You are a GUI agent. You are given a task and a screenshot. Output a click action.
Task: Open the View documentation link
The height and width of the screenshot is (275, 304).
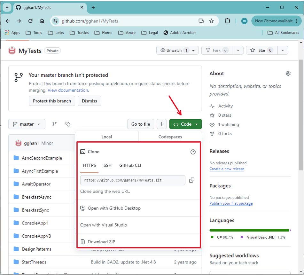(x=68, y=90)
